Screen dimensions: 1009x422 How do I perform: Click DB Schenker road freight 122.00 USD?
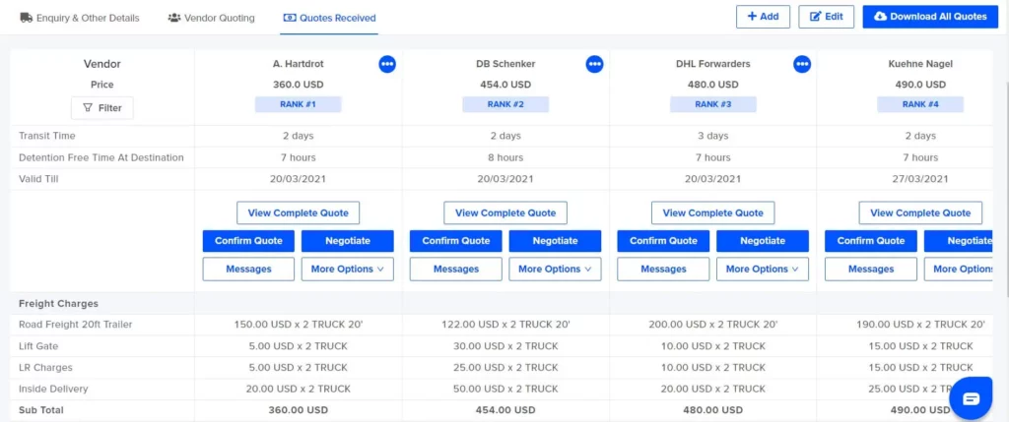pyautogui.click(x=505, y=325)
